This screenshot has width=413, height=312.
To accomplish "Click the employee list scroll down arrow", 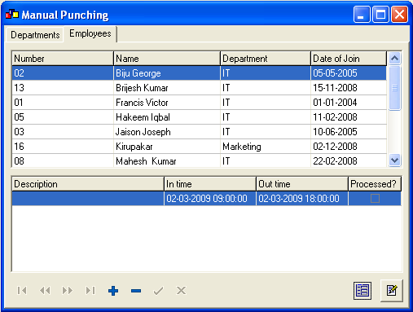I will [x=394, y=160].
